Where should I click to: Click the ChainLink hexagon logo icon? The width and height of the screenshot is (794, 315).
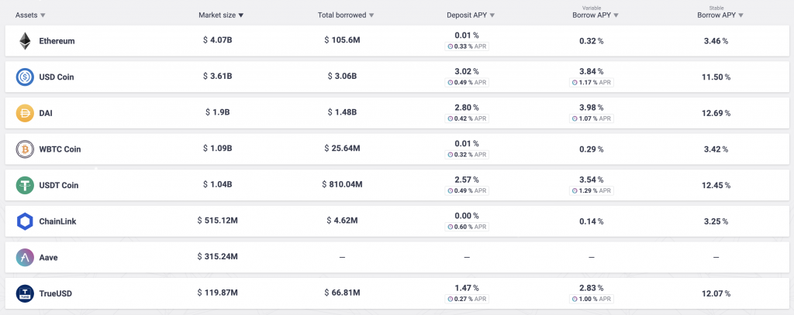tap(25, 221)
